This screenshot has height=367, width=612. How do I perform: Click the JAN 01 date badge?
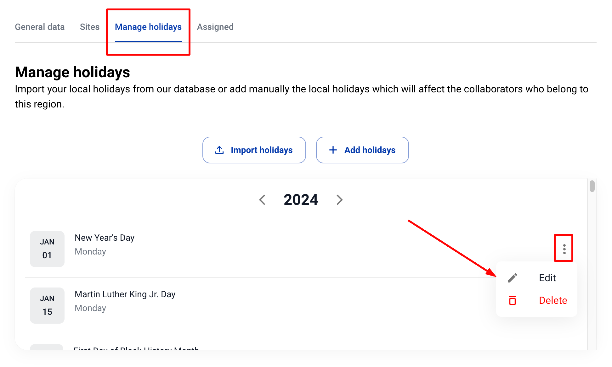tap(47, 249)
